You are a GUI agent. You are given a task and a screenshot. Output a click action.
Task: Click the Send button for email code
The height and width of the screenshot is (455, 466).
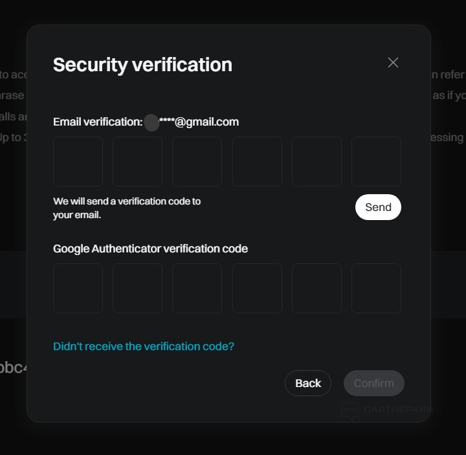pos(378,207)
